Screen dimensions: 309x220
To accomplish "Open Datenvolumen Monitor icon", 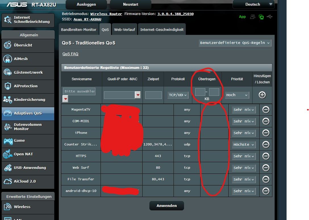I will tap(8, 127).
